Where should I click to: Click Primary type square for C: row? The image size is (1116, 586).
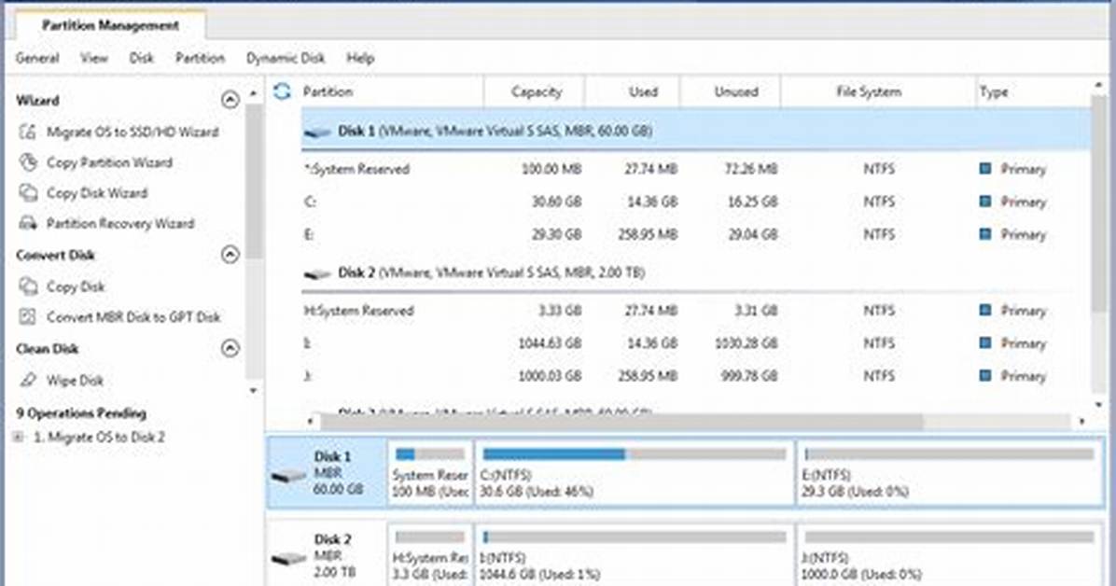tap(985, 202)
